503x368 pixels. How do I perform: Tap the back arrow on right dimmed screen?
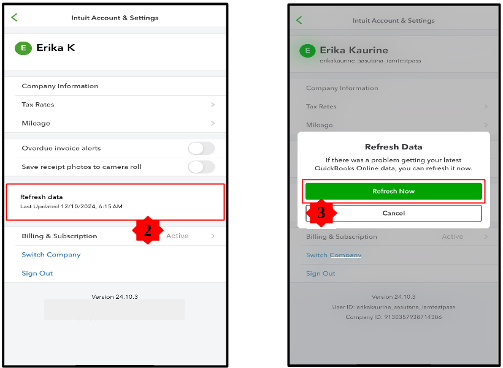(299, 20)
